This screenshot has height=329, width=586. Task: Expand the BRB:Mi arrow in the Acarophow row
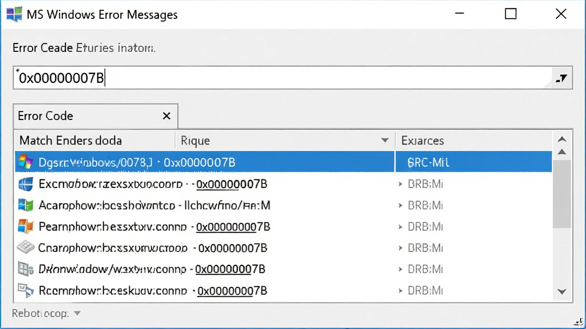(x=400, y=206)
